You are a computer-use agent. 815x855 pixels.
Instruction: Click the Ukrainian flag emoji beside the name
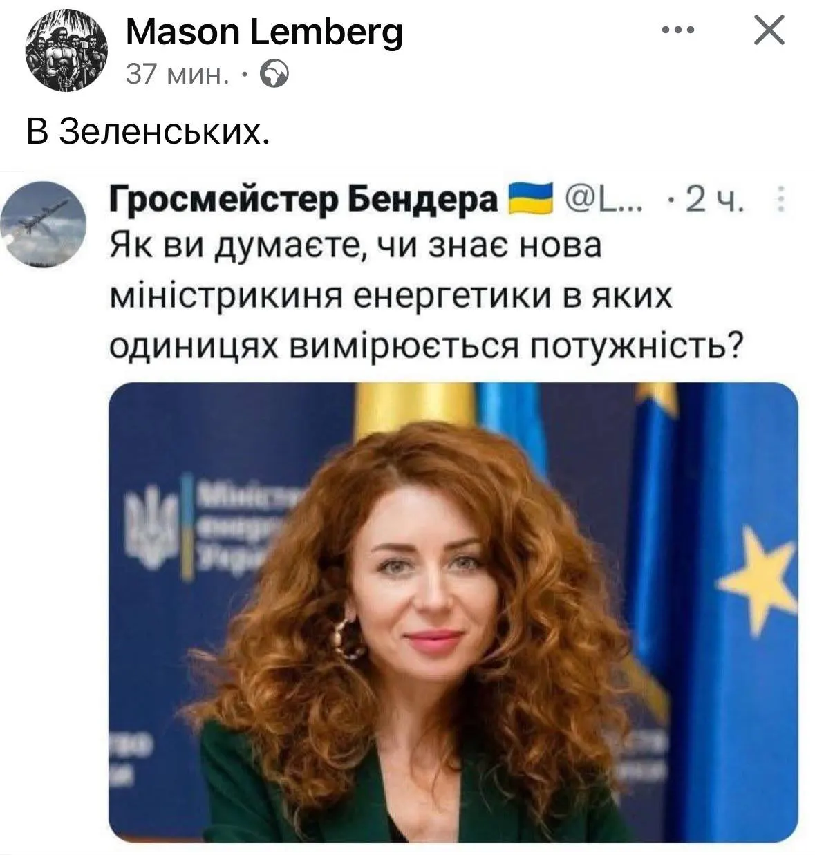[x=531, y=199]
